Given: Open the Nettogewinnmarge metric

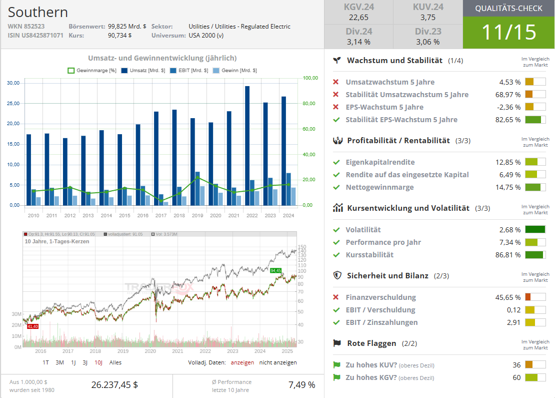Looking at the screenshot, I should (380, 187).
